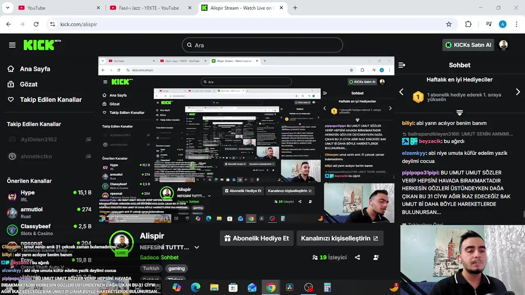Bookmark this page with the star icon
This screenshot has height=295, width=525.
(x=449, y=24)
